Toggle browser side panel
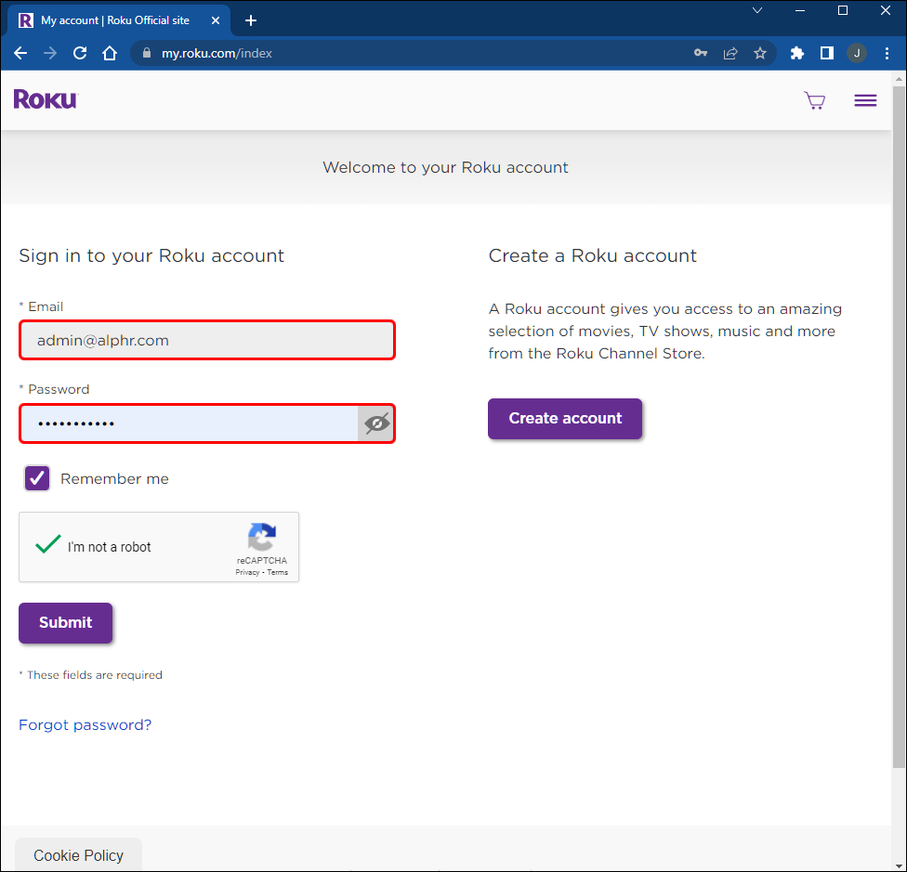907x872 pixels. [x=827, y=53]
